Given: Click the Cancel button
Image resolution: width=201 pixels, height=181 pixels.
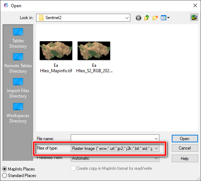Looking at the screenshot, I should pos(185,148).
